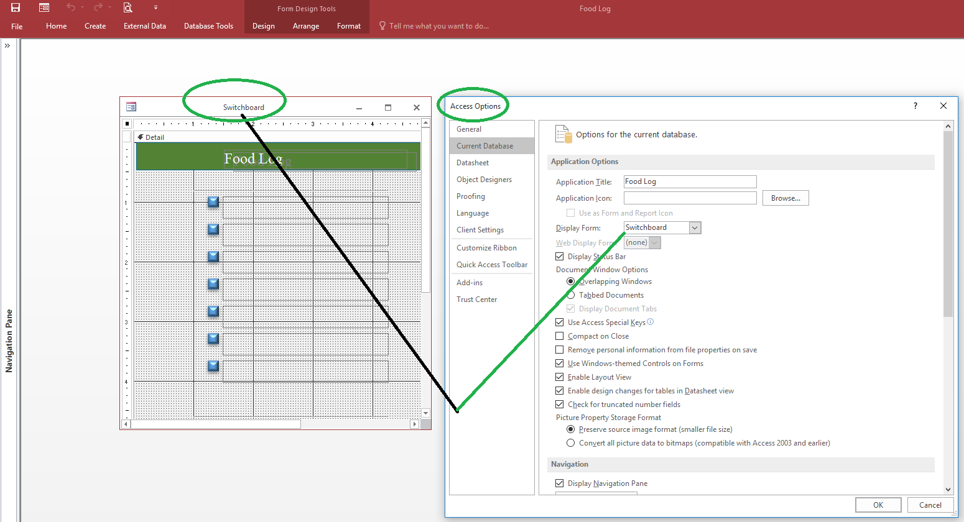This screenshot has width=964, height=522.
Task: Select Overlapping Windows radio button
Action: tap(570, 282)
